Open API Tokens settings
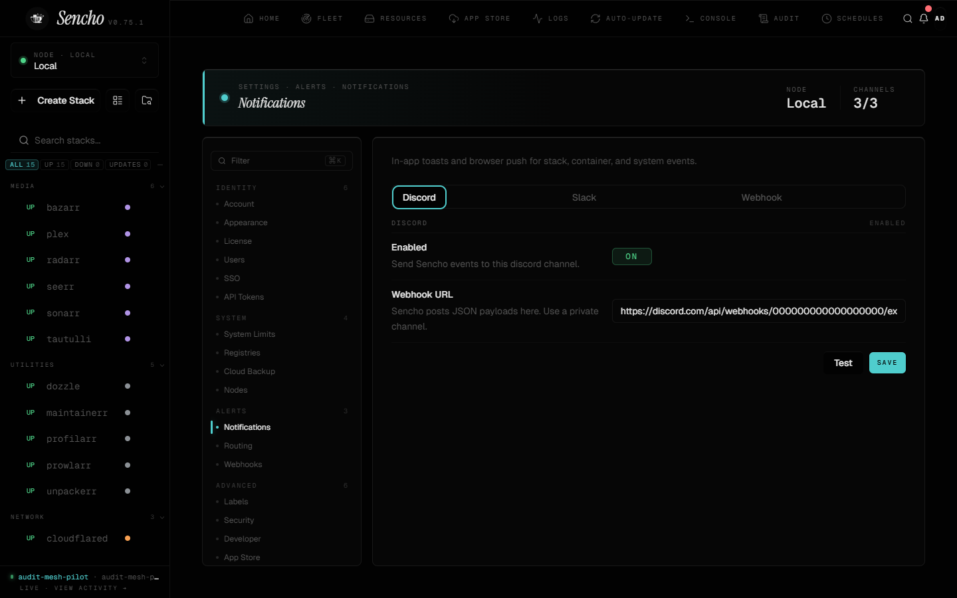Screen dimensions: 957x598 244,297
